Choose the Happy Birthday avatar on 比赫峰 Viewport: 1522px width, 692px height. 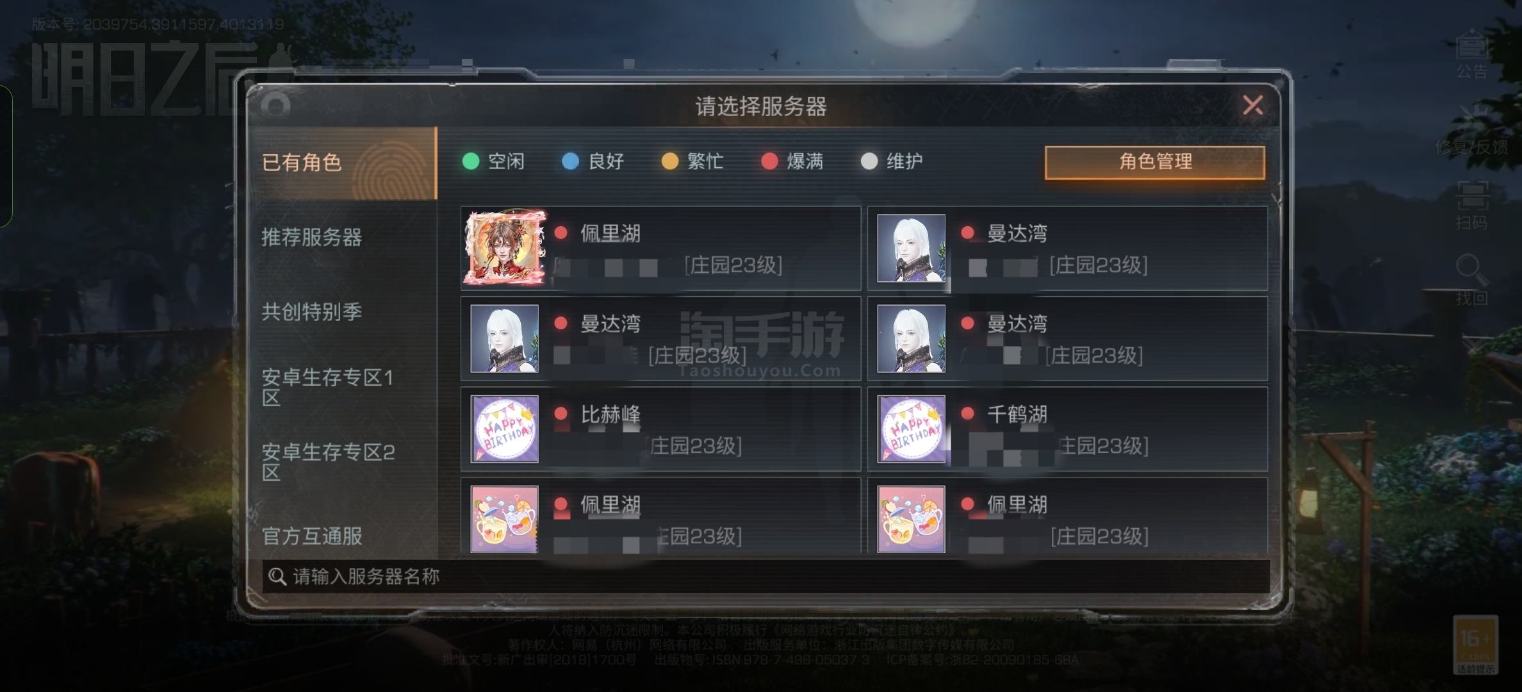coord(505,429)
